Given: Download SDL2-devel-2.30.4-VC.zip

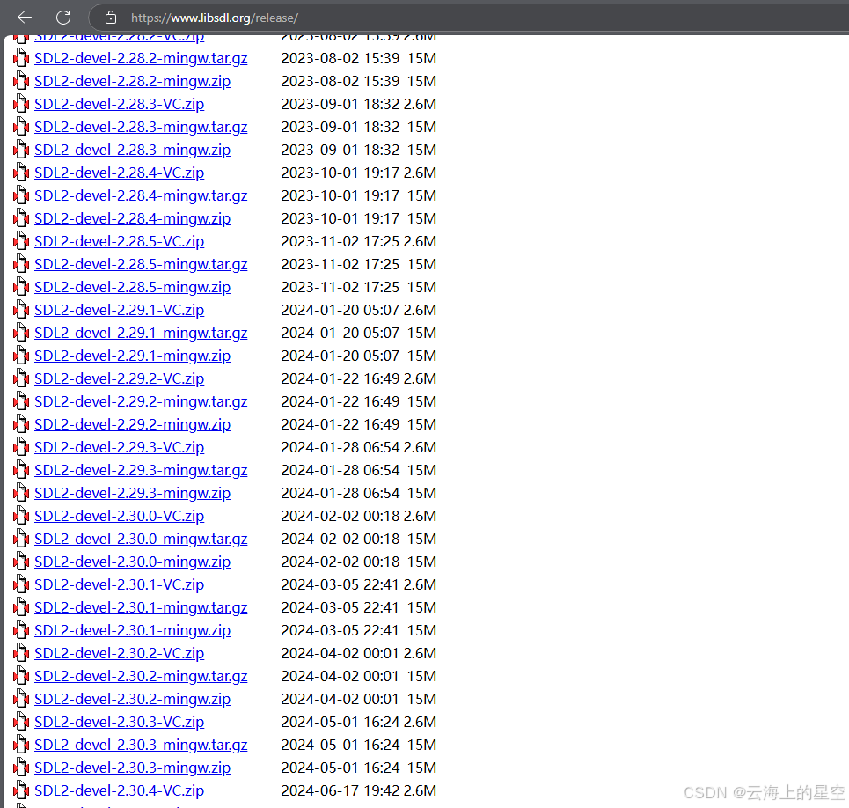Looking at the screenshot, I should 119,790.
